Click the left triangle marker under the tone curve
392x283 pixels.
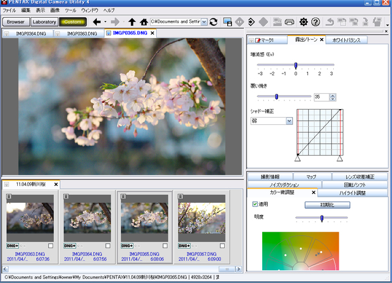(298, 159)
